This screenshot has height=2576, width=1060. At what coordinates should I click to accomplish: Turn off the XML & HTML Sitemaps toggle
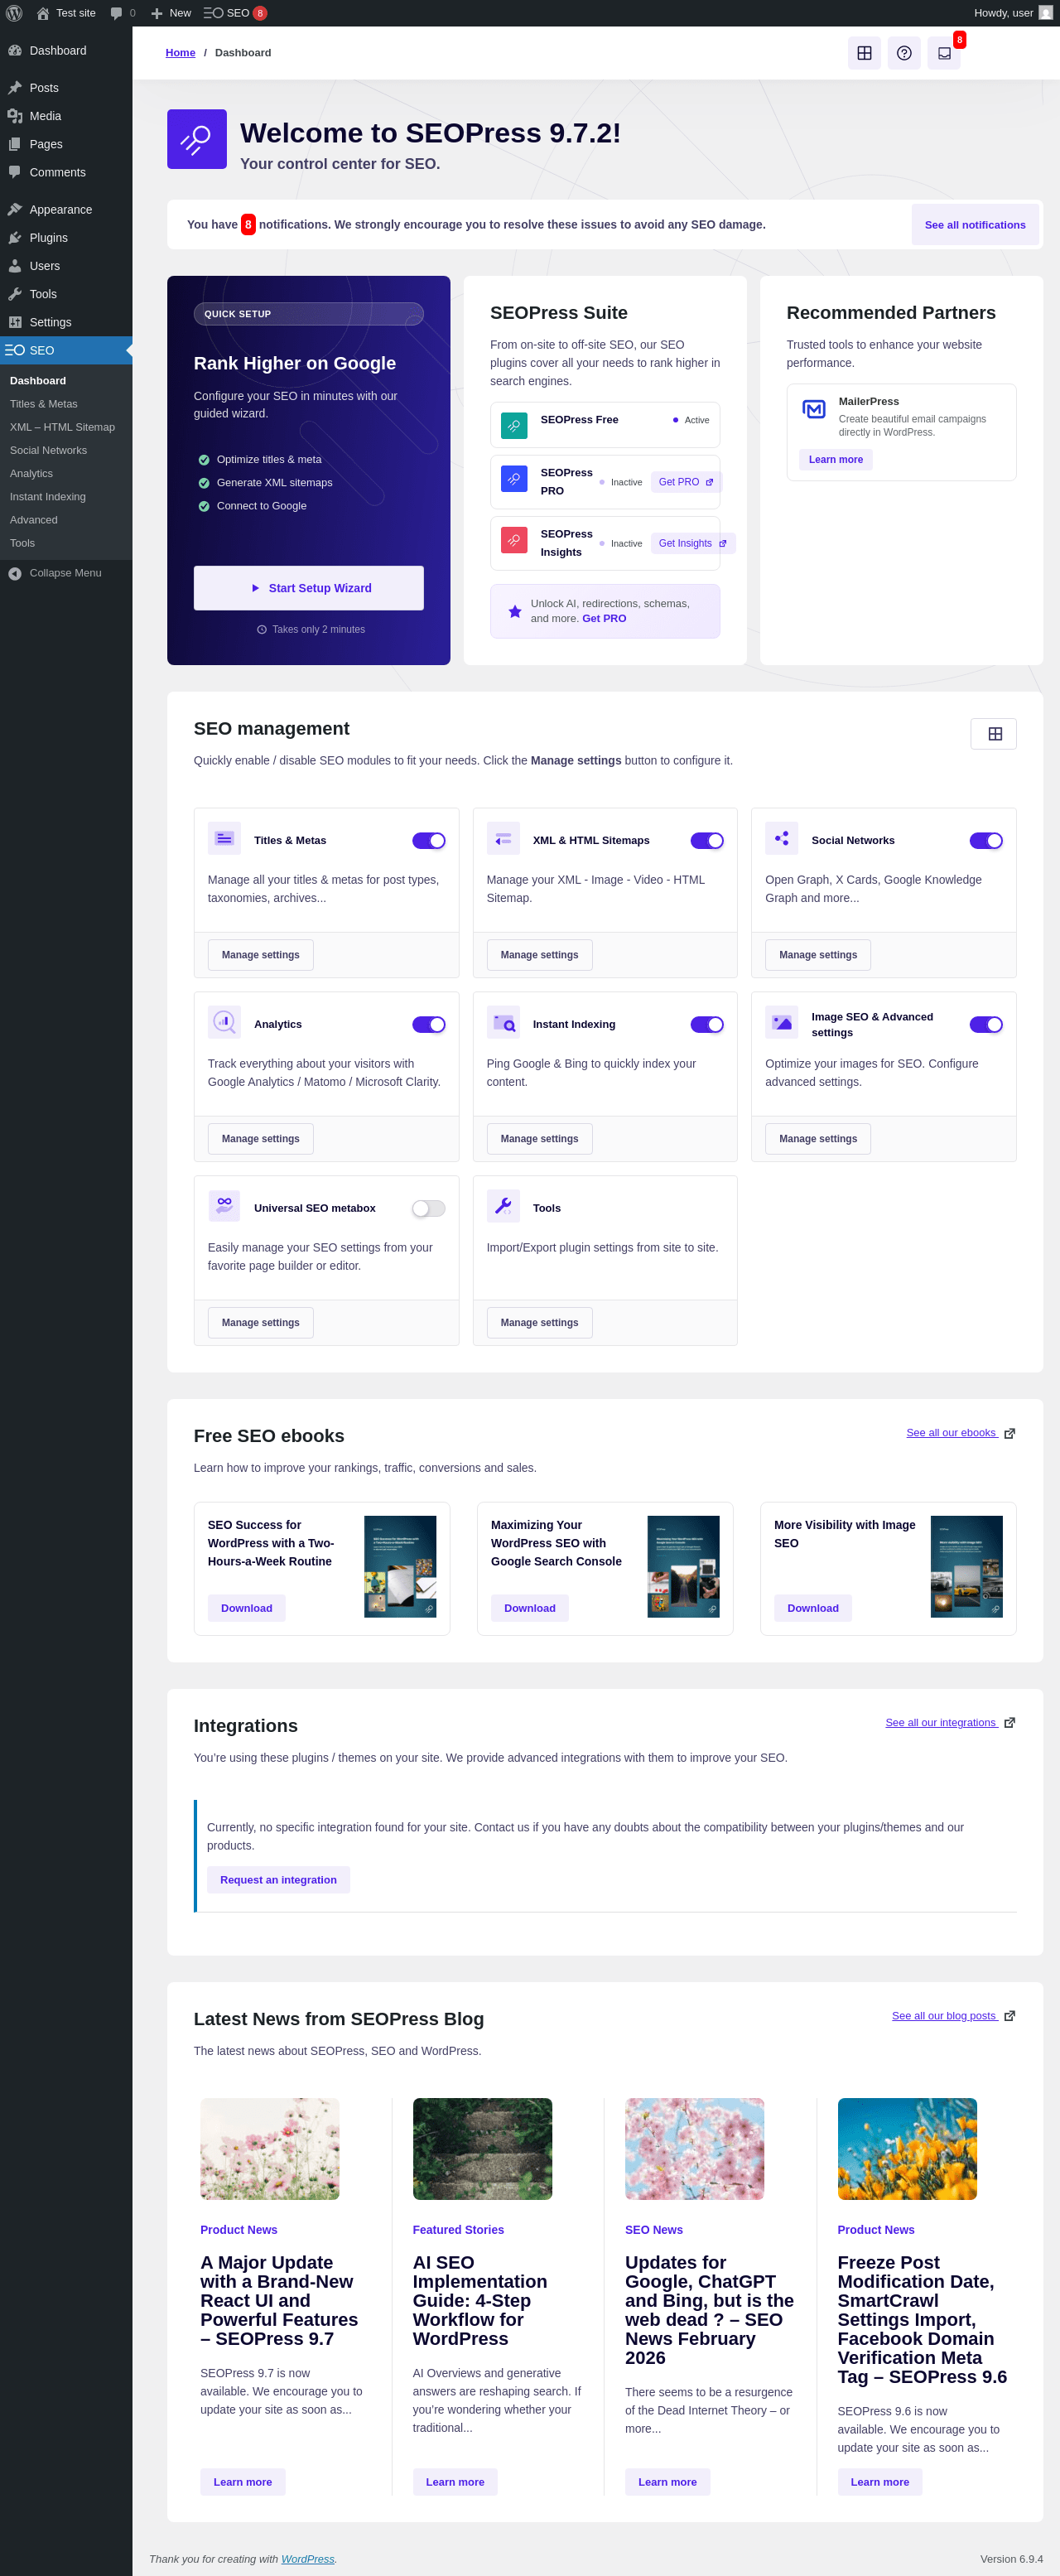tap(707, 841)
